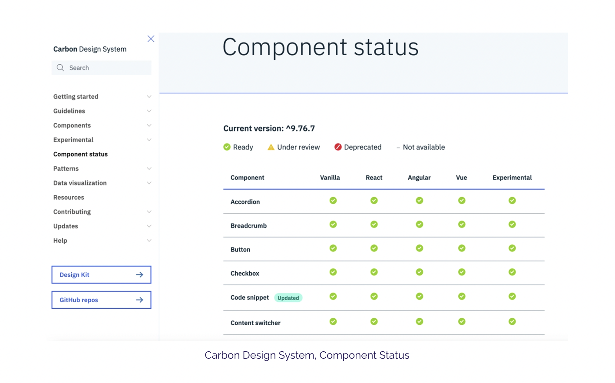Click the Ready green checkmark legend icon
This screenshot has width=615, height=383.
point(227,147)
